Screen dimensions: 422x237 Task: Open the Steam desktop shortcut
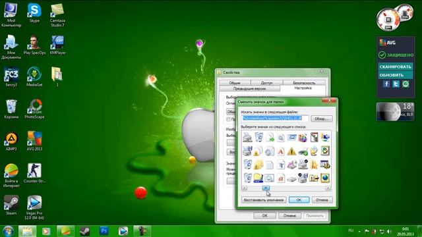coord(11,205)
